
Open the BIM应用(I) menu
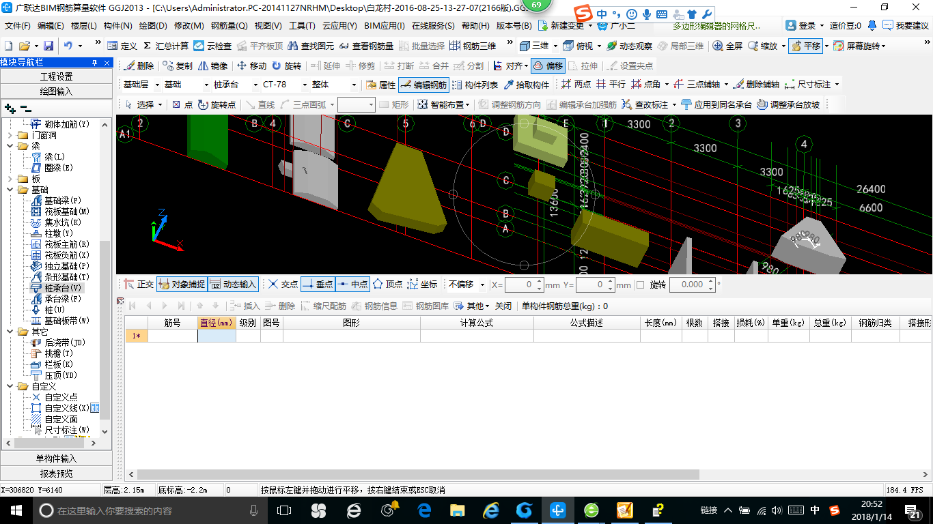point(384,26)
